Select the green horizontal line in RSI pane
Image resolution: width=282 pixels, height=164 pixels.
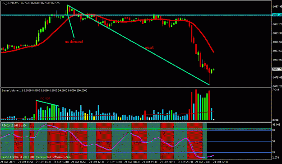coord(136,129)
